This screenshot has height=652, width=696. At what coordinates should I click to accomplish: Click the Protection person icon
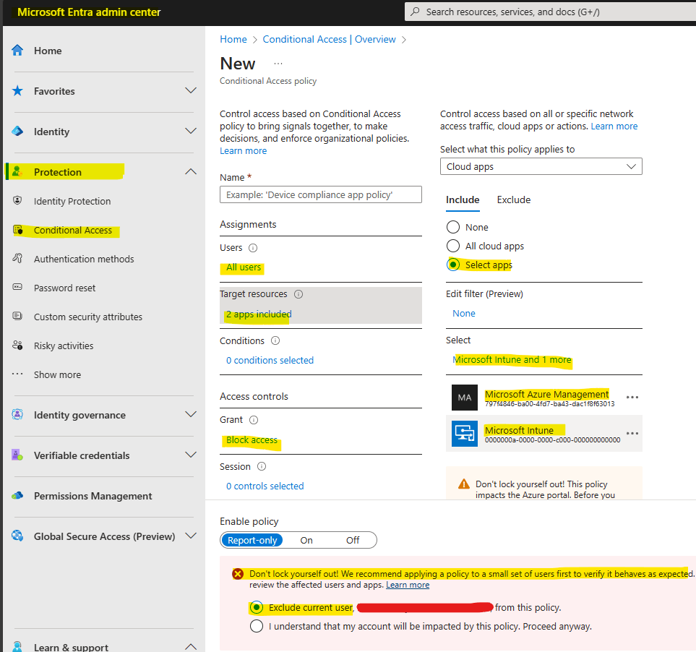point(17,172)
